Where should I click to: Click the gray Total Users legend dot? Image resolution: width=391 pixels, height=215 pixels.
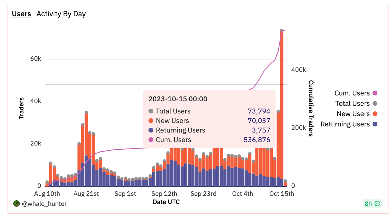click(x=375, y=104)
